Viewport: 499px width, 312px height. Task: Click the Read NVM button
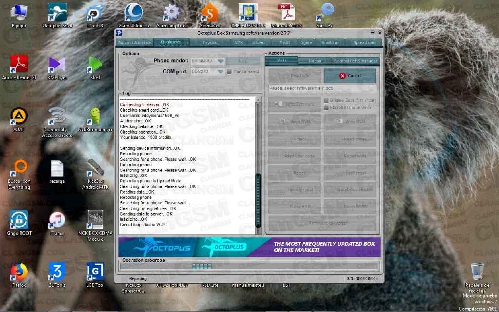click(x=294, y=121)
